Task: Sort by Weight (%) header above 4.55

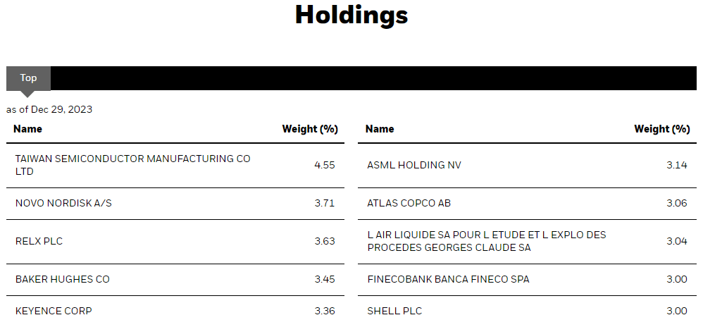Action: click(310, 129)
